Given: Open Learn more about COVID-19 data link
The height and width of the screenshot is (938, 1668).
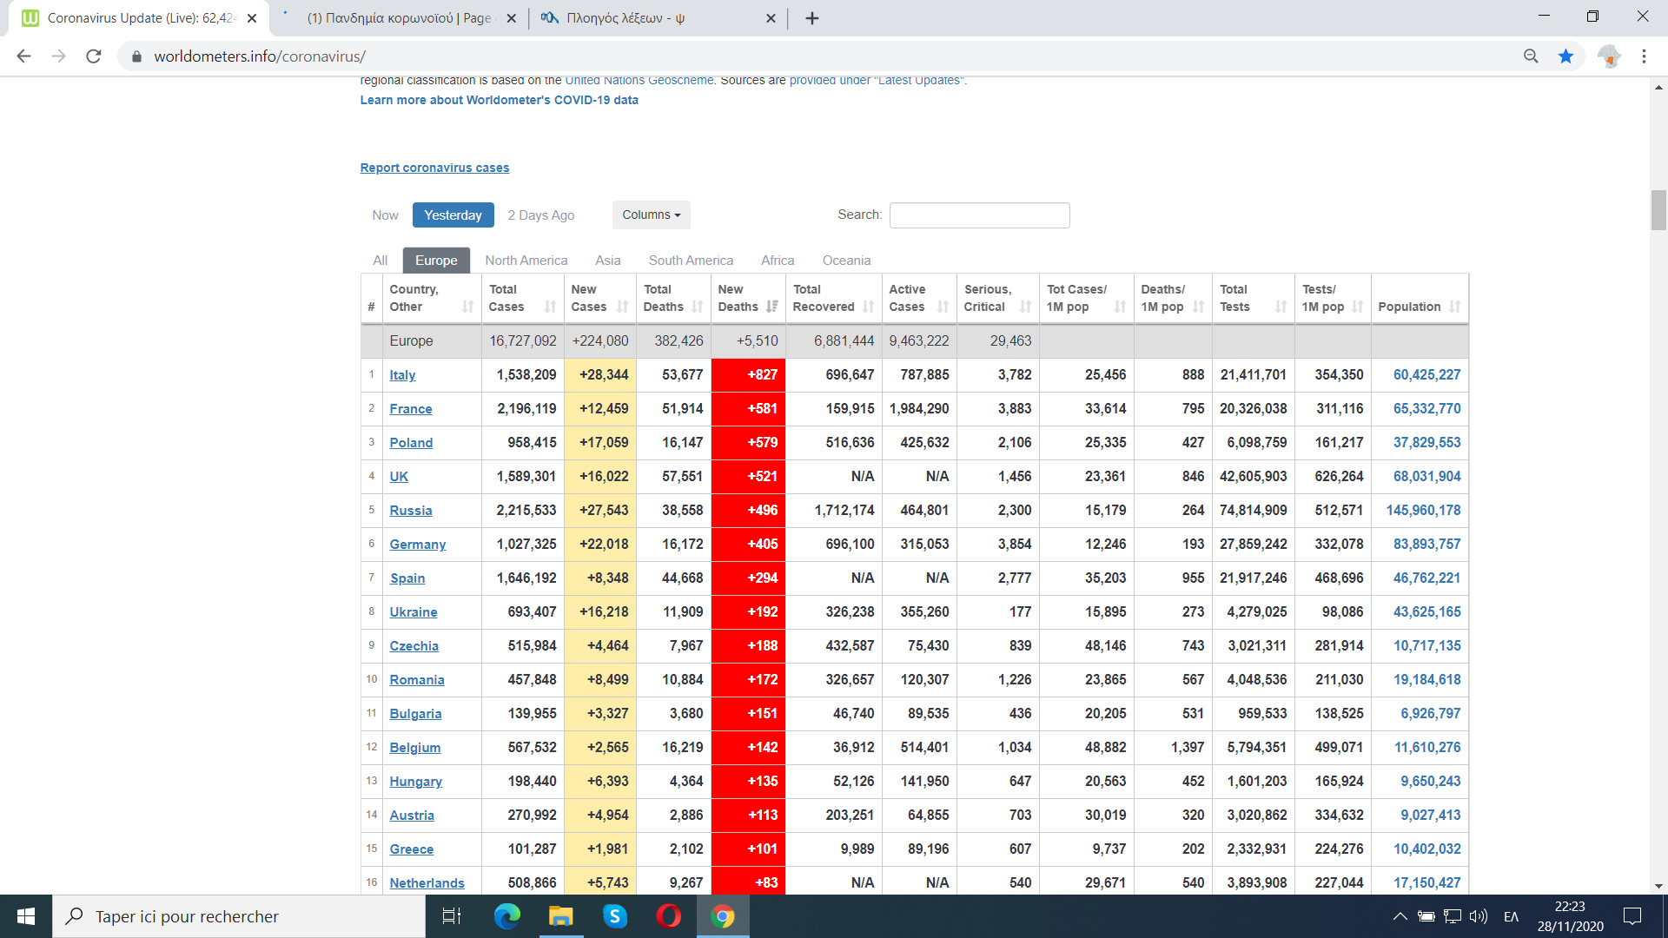Looking at the screenshot, I should click(x=499, y=101).
